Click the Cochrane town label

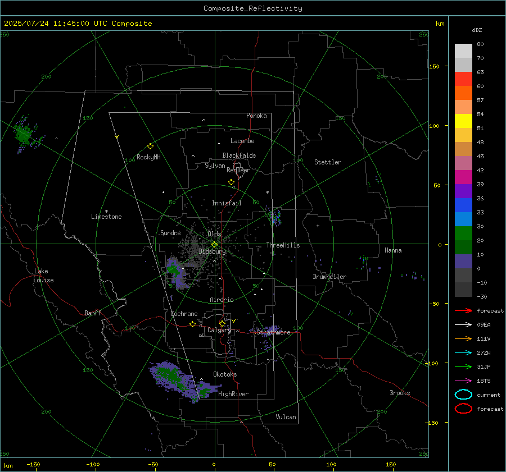pos(184,314)
